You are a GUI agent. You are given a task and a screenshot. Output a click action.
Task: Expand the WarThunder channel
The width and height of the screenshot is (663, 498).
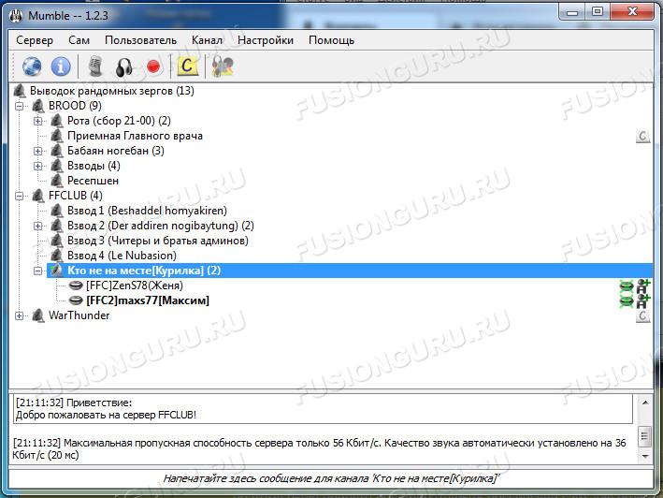coord(19,315)
